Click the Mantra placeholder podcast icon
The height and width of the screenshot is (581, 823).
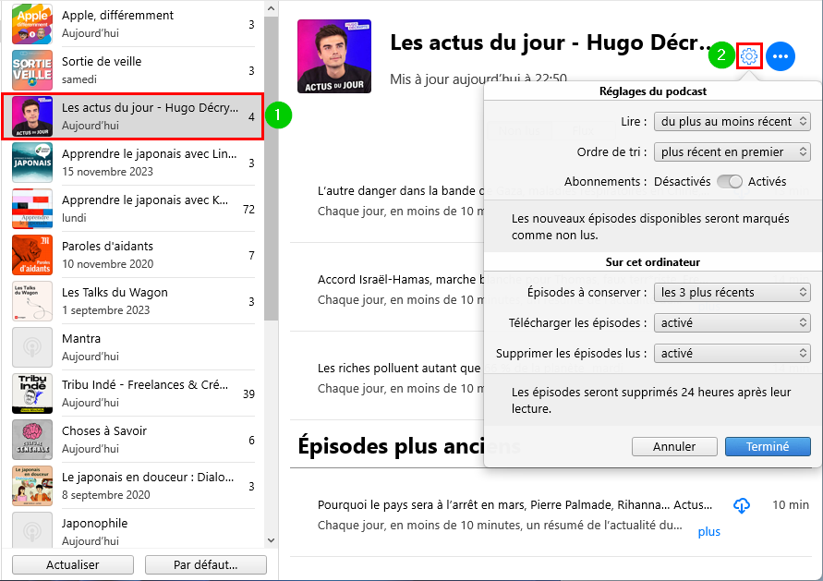pos(32,347)
